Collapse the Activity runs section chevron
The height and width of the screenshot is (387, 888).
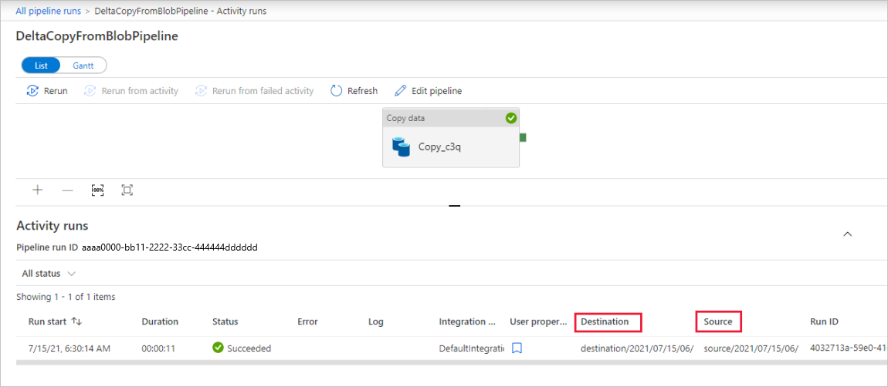point(847,234)
